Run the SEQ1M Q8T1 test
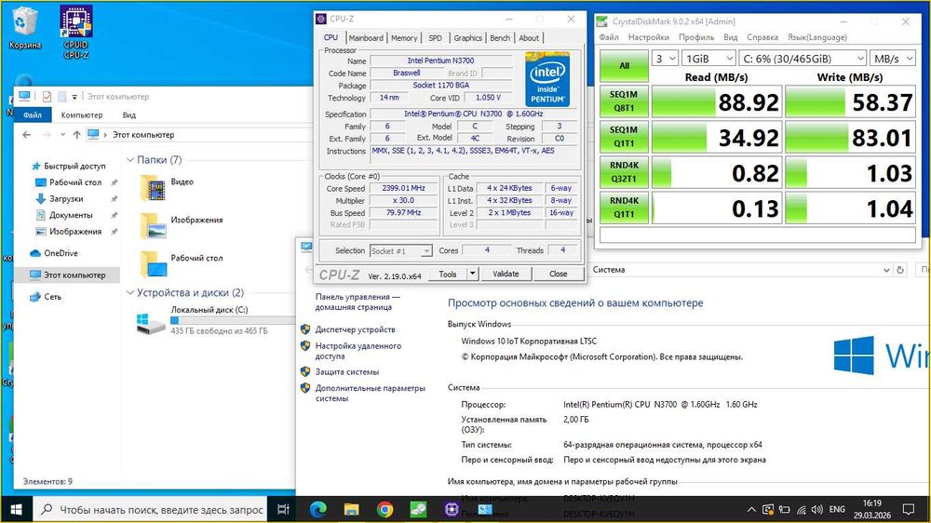Image resolution: width=931 pixels, height=523 pixels. point(624,101)
